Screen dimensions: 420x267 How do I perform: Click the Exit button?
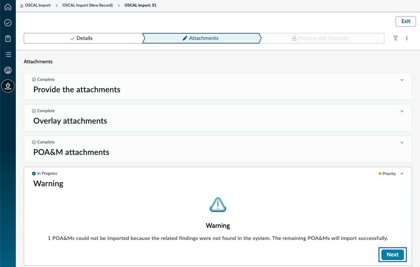(x=406, y=21)
